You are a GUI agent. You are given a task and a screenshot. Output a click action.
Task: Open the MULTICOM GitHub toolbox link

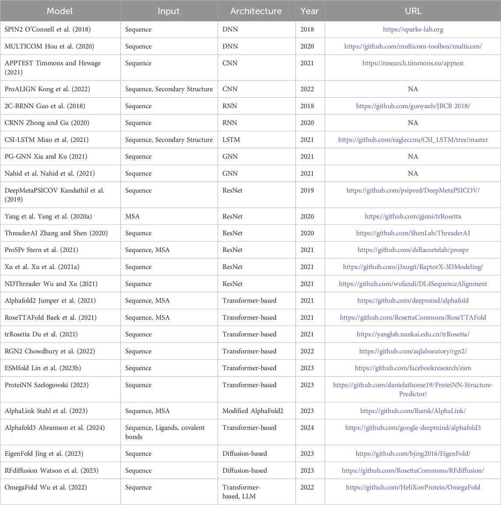tap(413, 46)
